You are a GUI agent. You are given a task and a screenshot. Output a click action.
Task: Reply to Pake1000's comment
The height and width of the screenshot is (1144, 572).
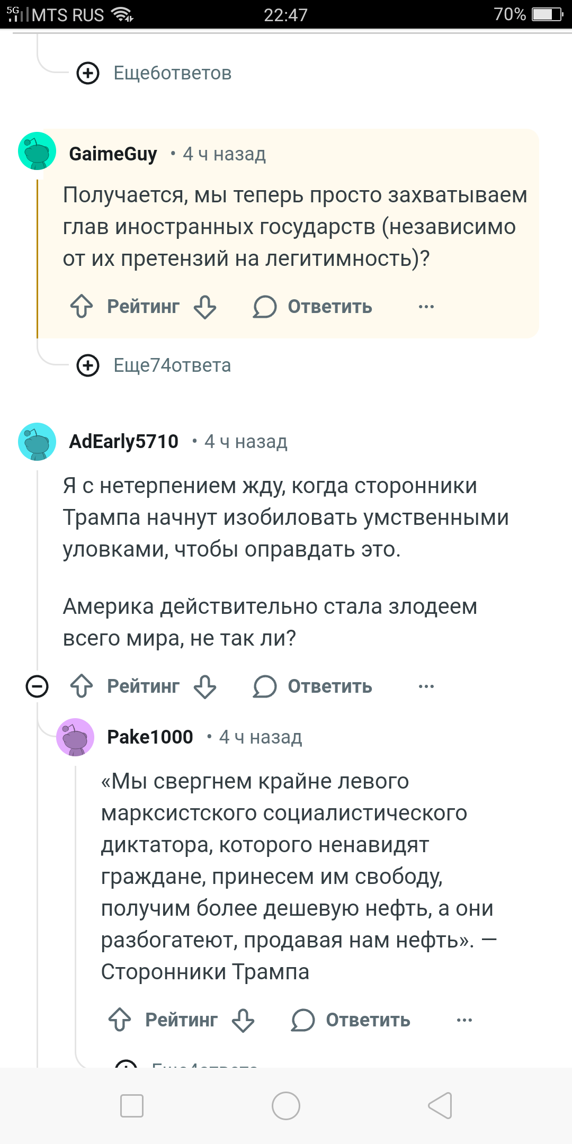click(x=352, y=1020)
